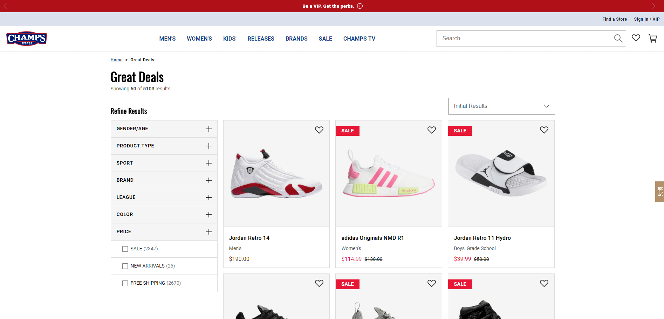Favorite the adidas Originals NMD R1

[432, 130]
